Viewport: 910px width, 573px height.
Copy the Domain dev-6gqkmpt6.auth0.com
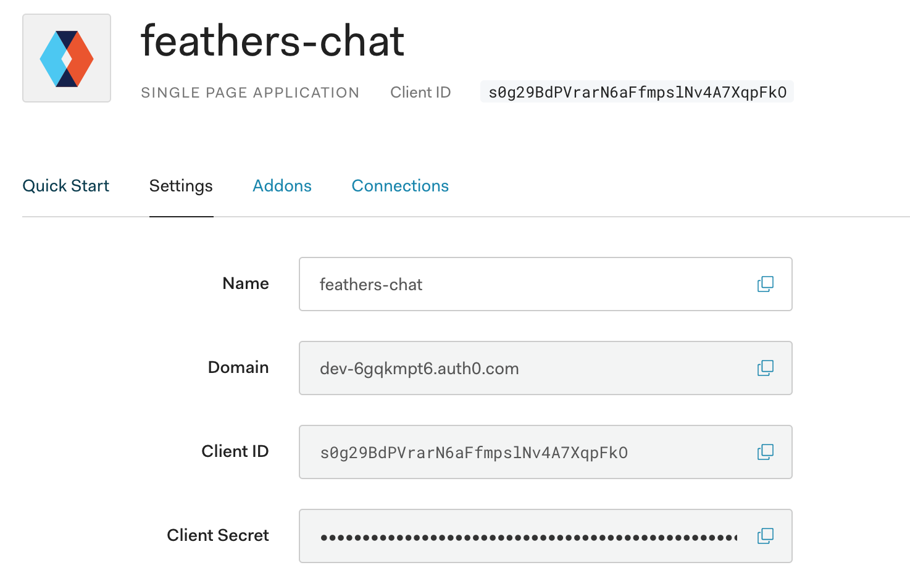tap(765, 367)
